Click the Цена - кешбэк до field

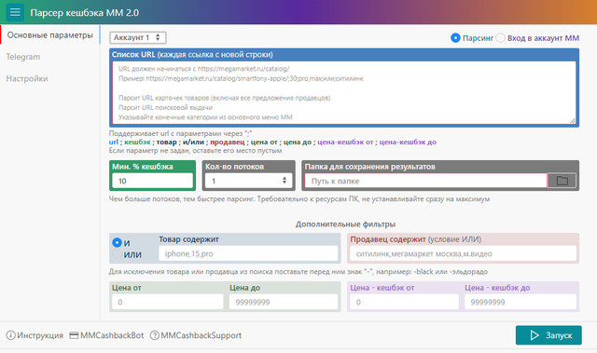coord(521,302)
